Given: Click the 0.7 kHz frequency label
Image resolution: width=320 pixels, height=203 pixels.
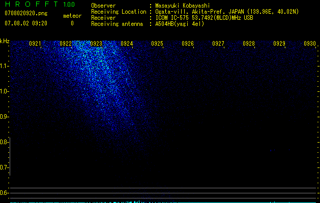Looking at the screenshot, I should point(4,167).
